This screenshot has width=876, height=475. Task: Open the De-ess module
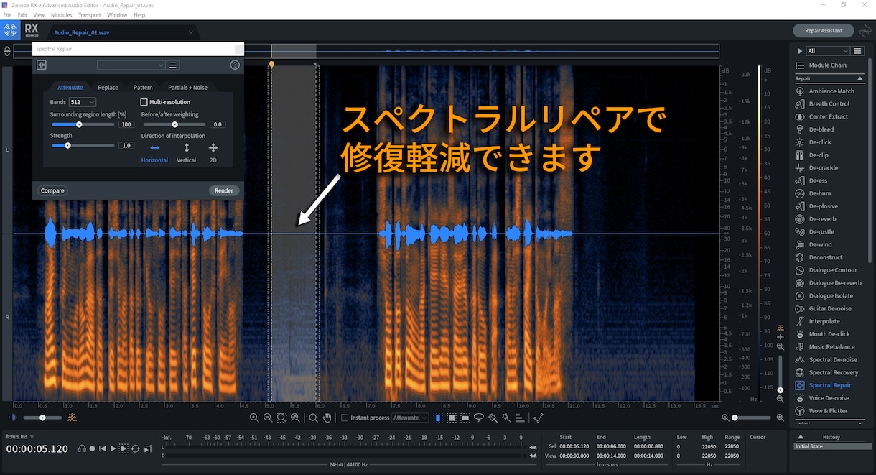click(829, 181)
